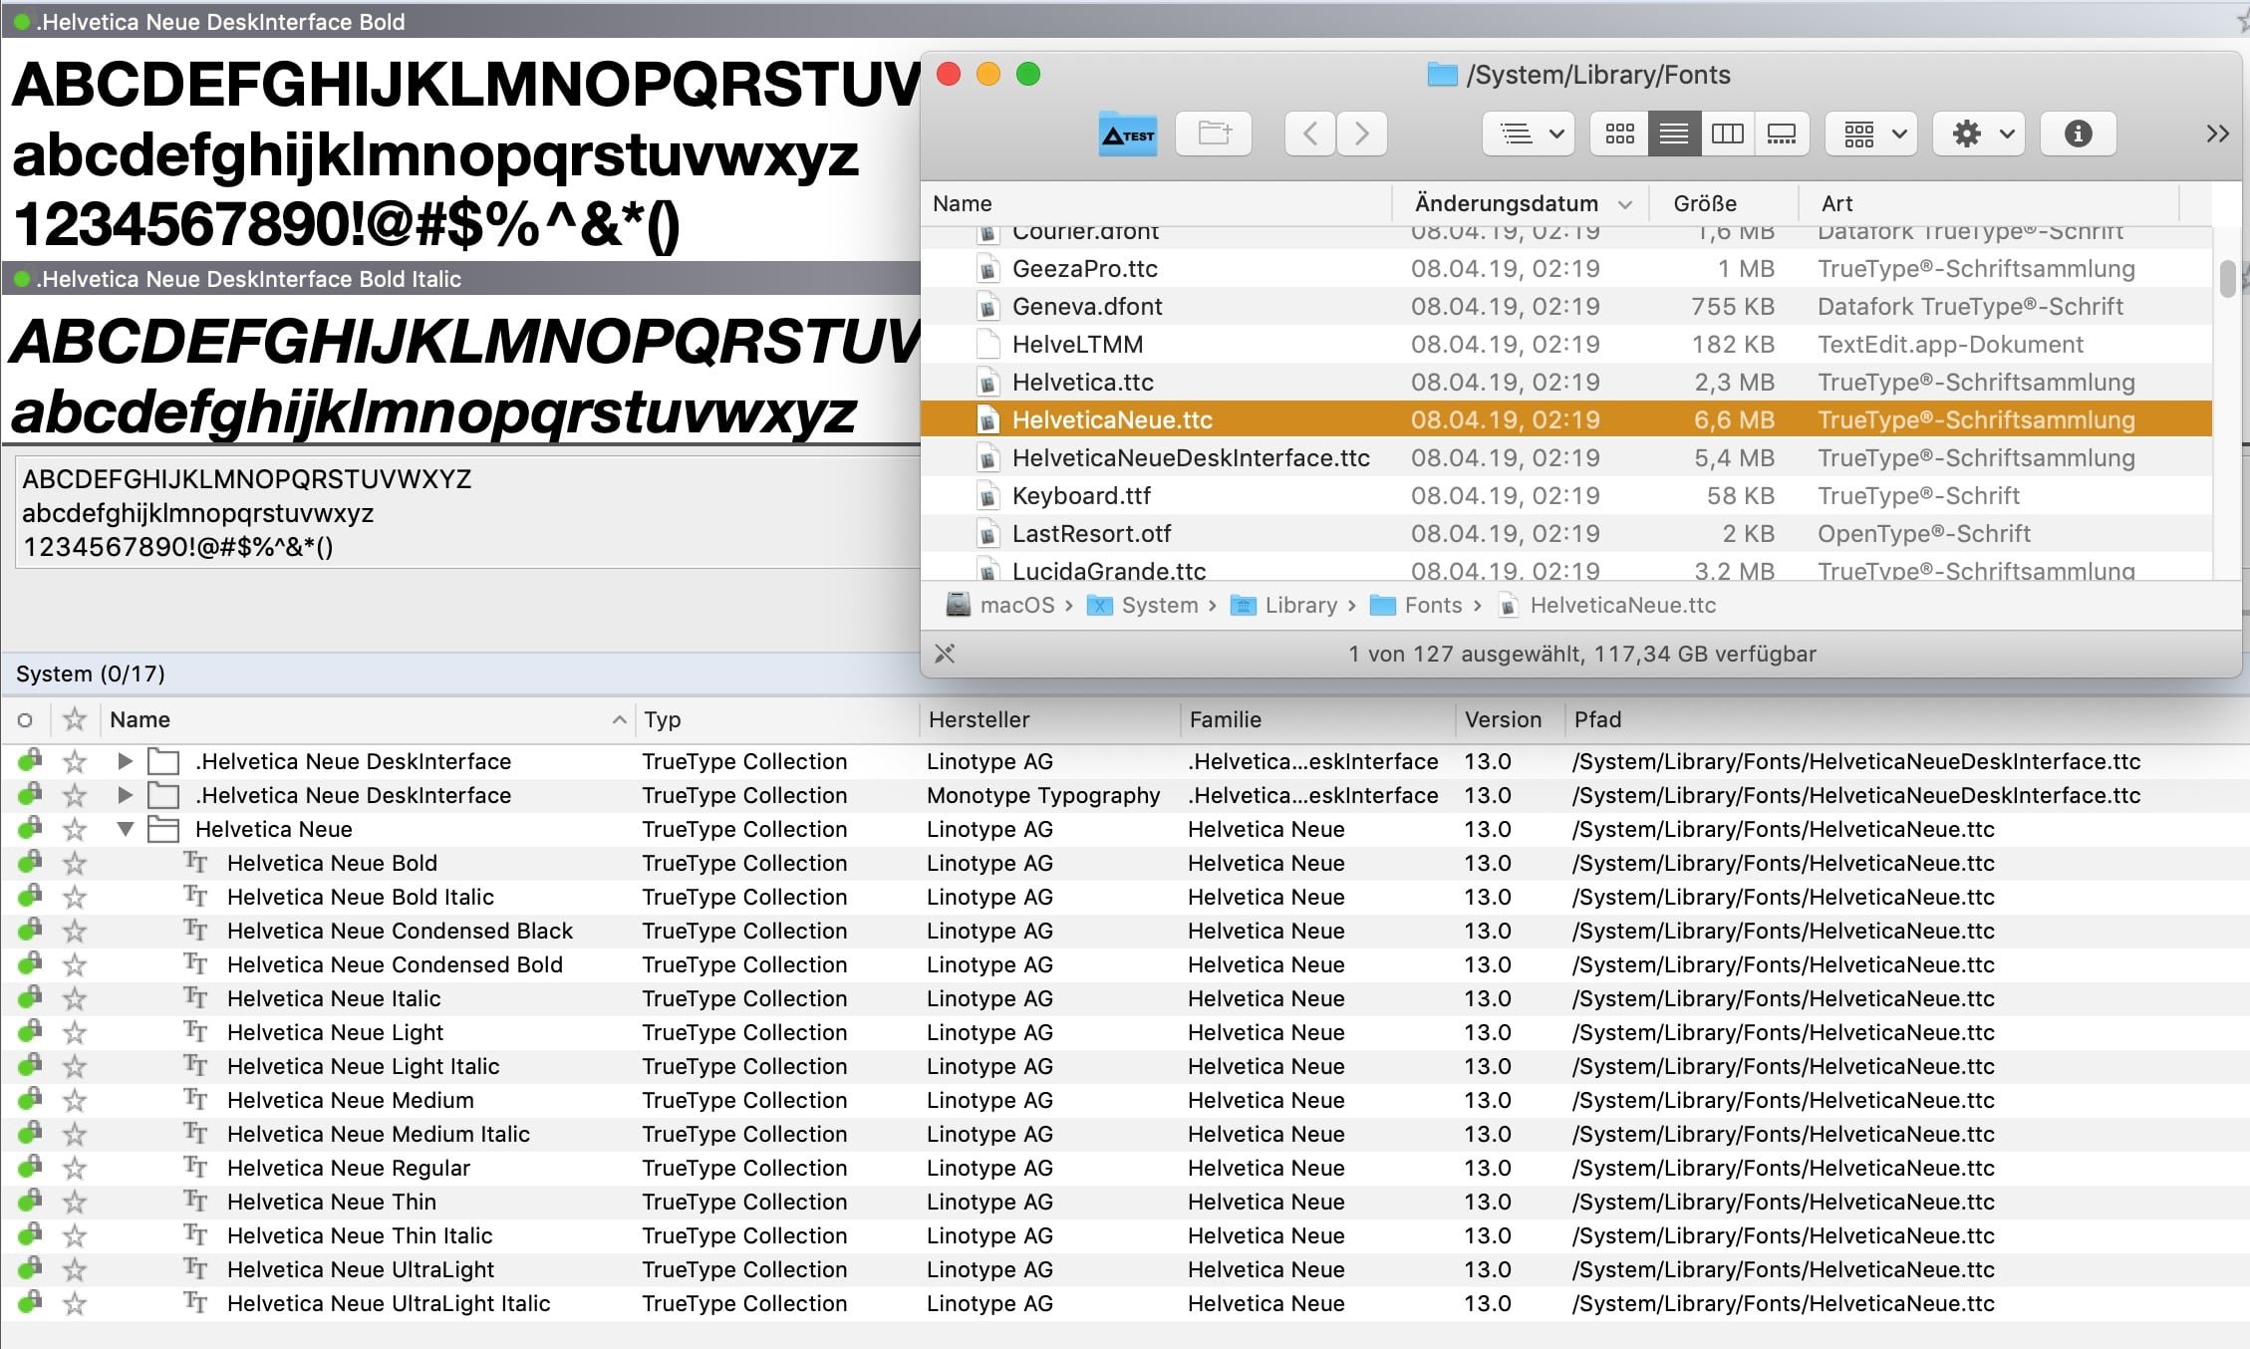Click TrueType icon of Helvetica Neue Medium Italic
Viewport: 2250px width, 1349px height.
(195, 1134)
